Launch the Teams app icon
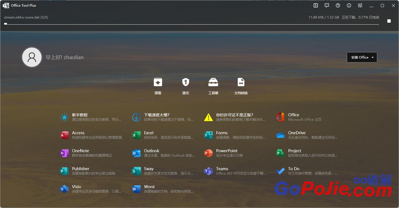This screenshot has width=399, height=208. (208, 171)
